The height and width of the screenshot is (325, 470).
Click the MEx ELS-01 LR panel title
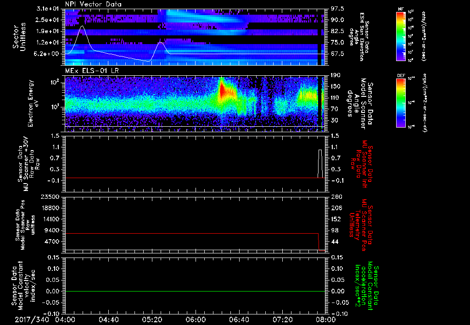tap(92, 71)
